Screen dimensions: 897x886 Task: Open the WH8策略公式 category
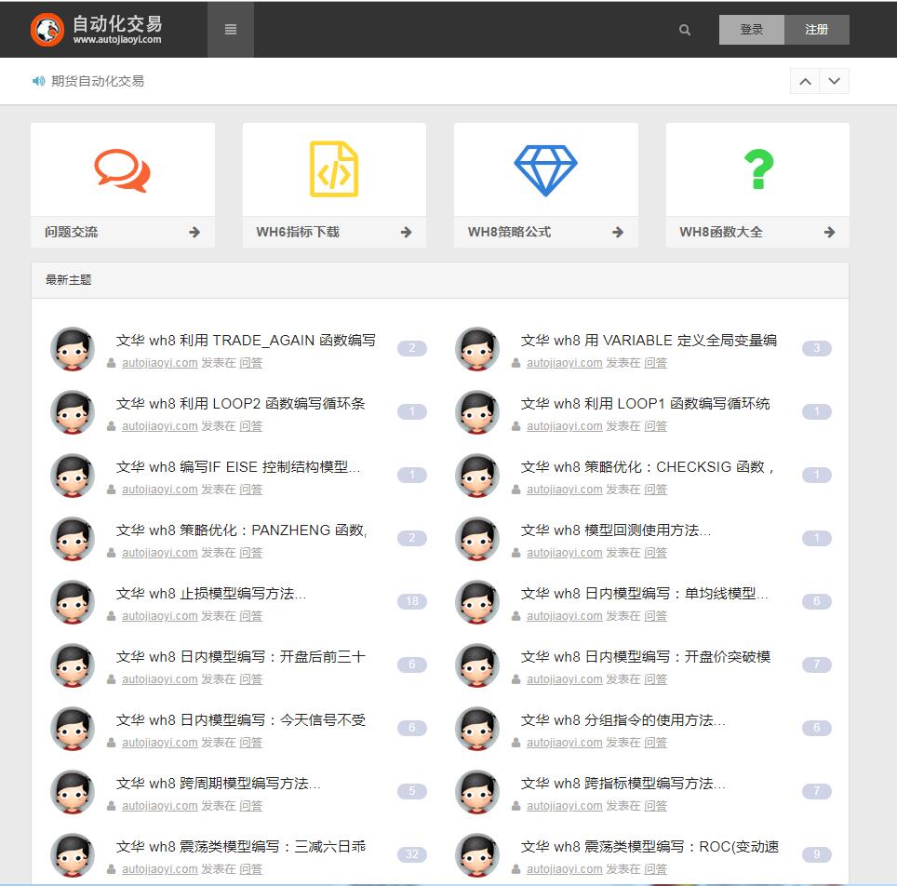[509, 233]
